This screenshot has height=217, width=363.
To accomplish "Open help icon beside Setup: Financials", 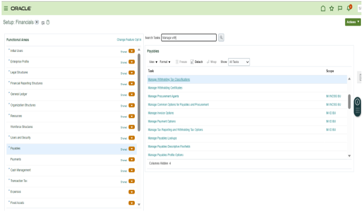I will [48, 23].
